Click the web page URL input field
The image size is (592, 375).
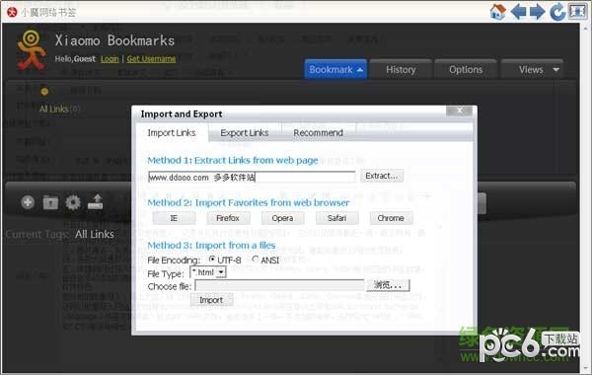pyautogui.click(x=252, y=177)
